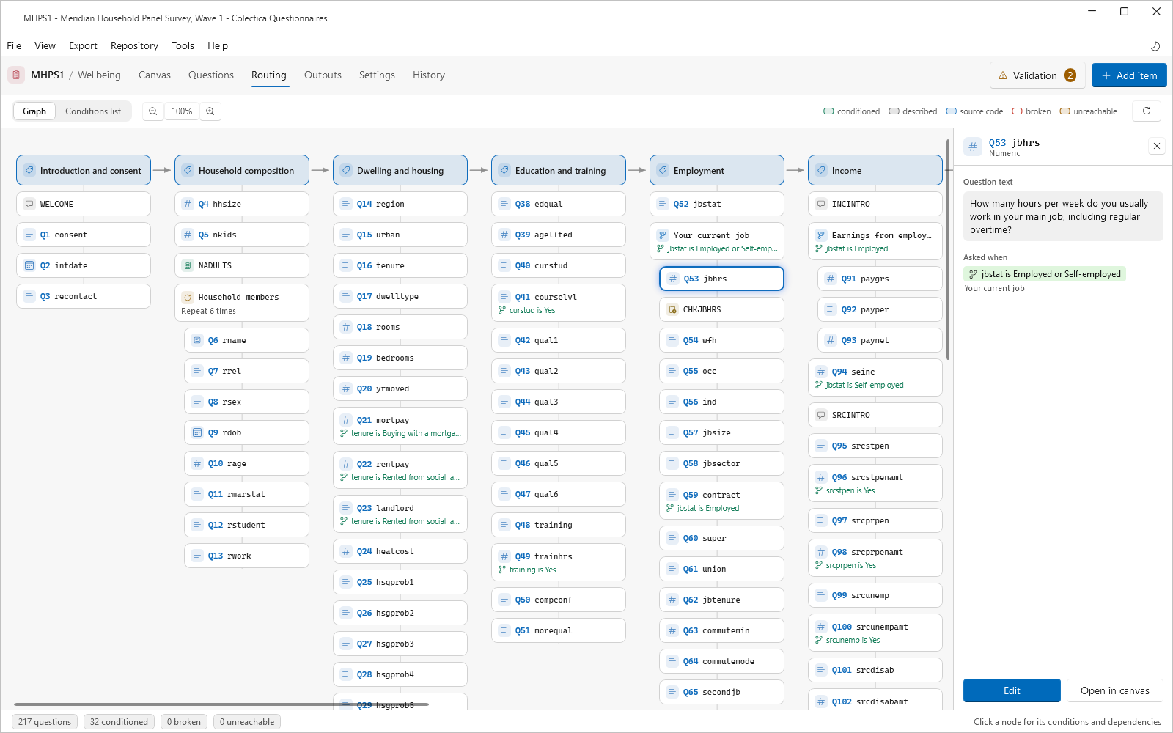This screenshot has height=733, width=1173.
Task: Select the Household composition section node
Action: click(x=242, y=170)
